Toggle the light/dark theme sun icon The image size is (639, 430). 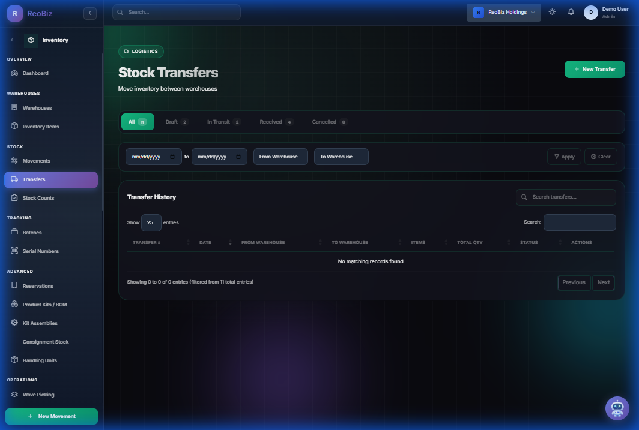pyautogui.click(x=552, y=12)
